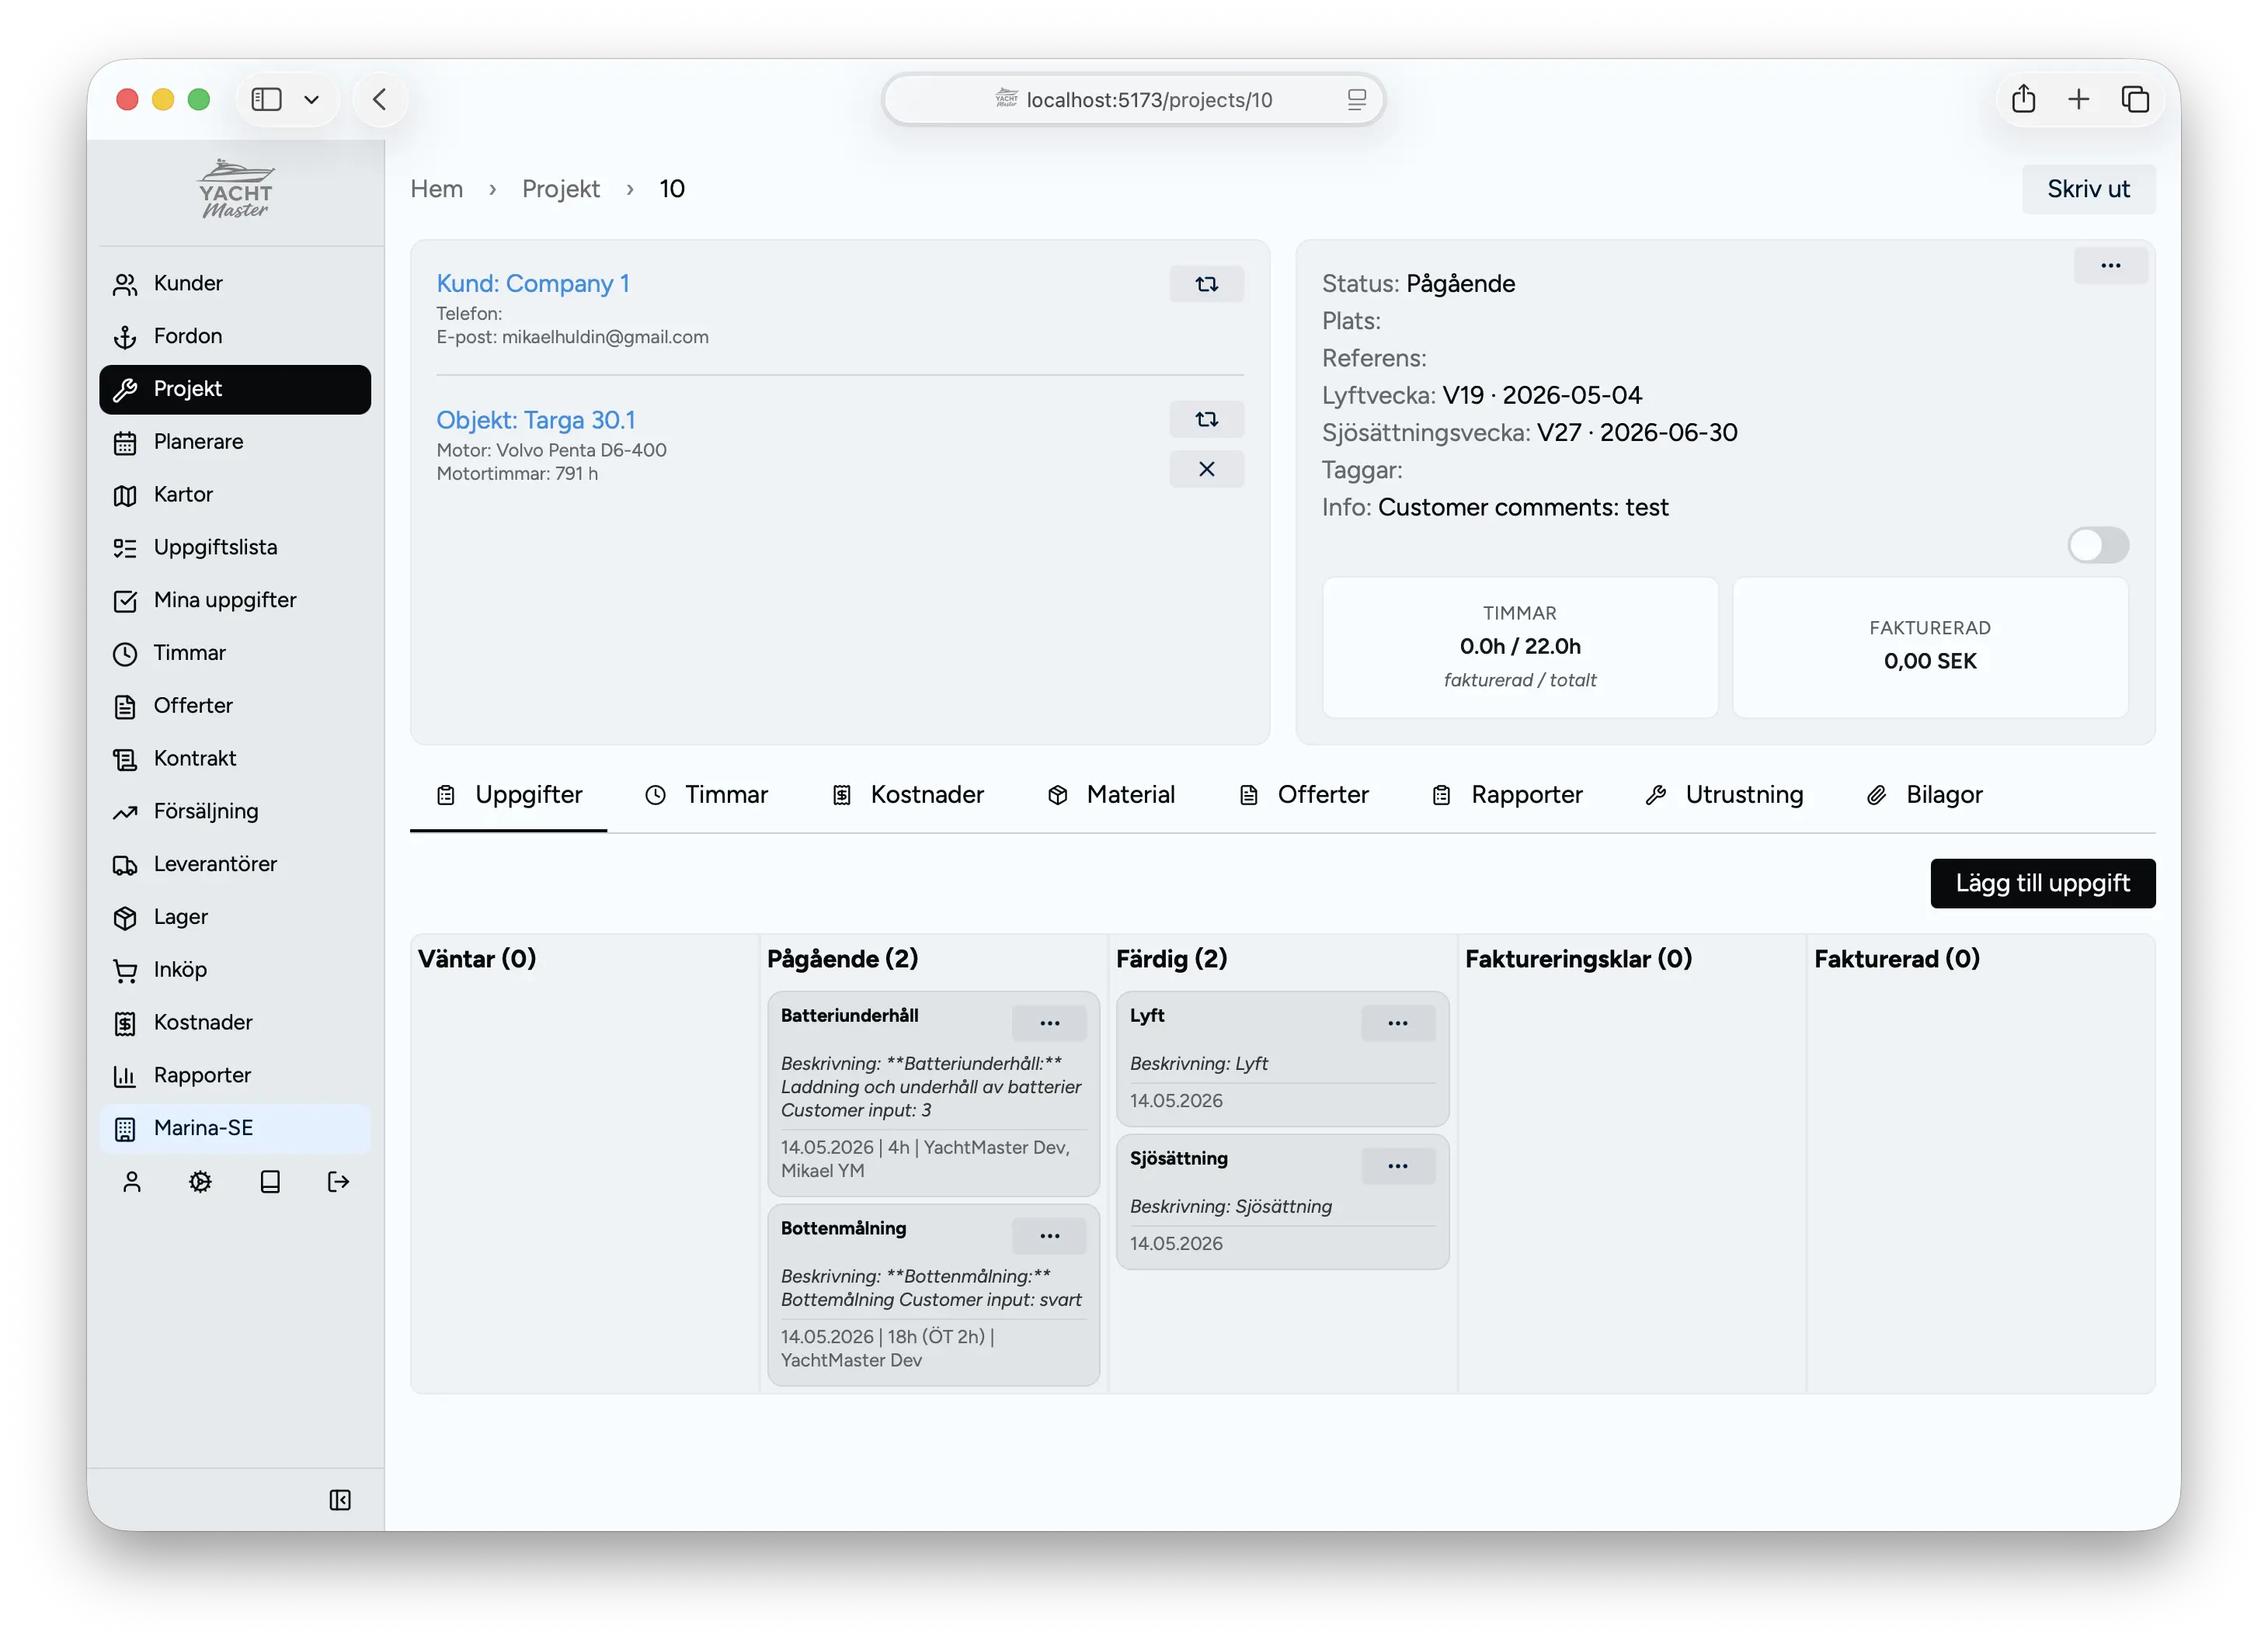Viewport: 2268px width, 1646px height.
Task: Open the documentation book icon
Action: pos(269,1182)
